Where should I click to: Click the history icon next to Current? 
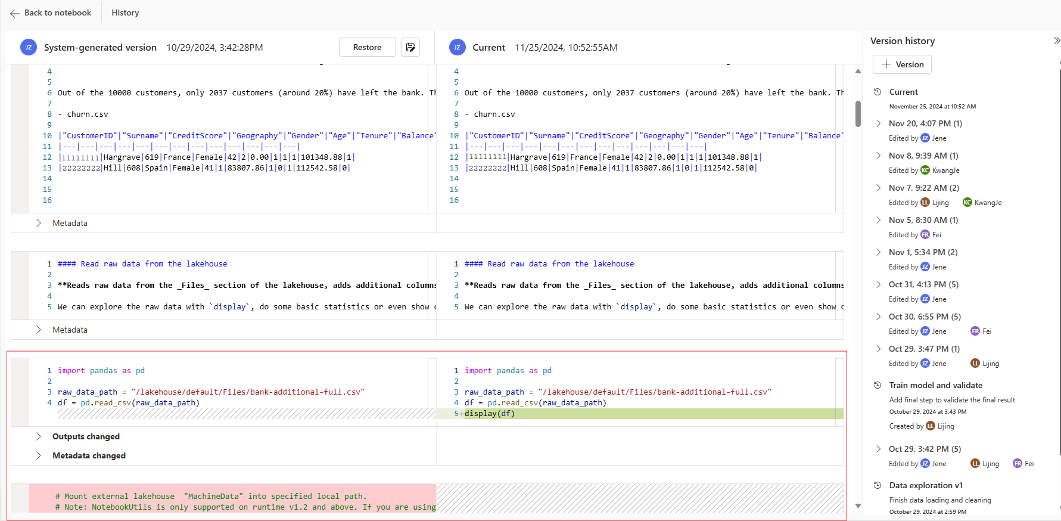pos(878,92)
